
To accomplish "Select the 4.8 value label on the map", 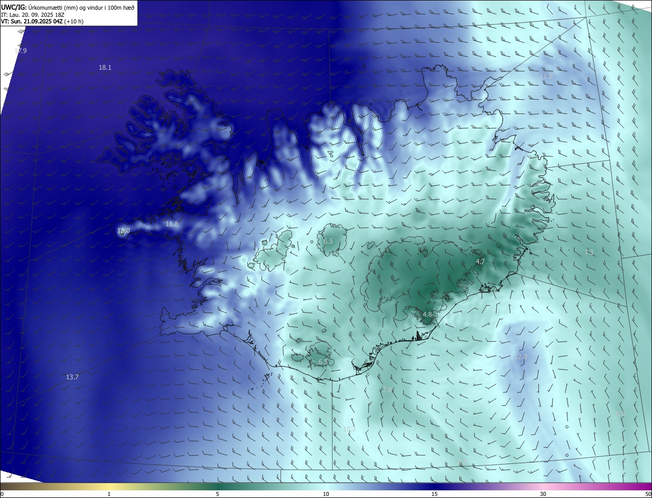I will pos(427,314).
